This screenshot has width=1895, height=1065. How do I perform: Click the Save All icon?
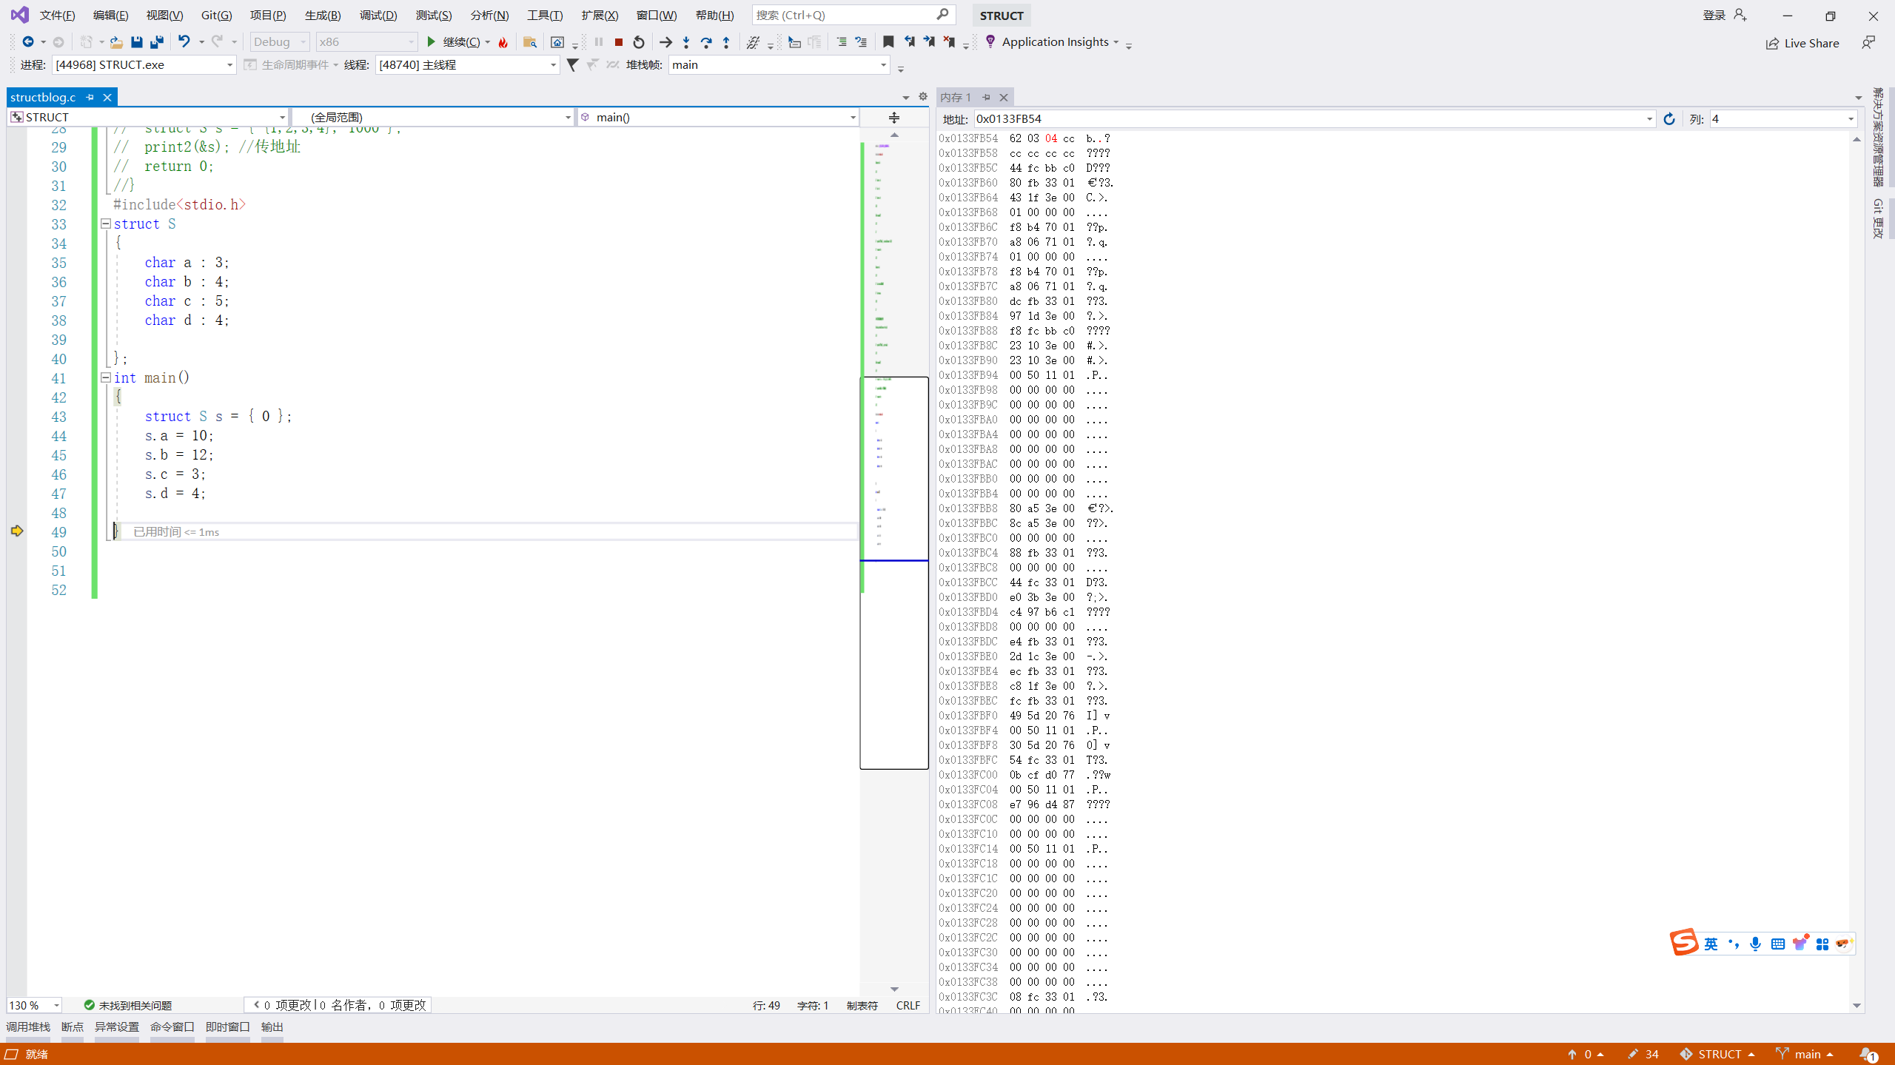(x=157, y=42)
